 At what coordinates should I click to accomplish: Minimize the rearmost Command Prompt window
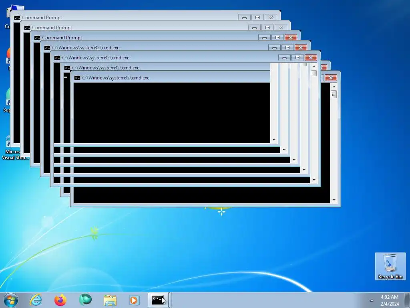[x=245, y=18]
